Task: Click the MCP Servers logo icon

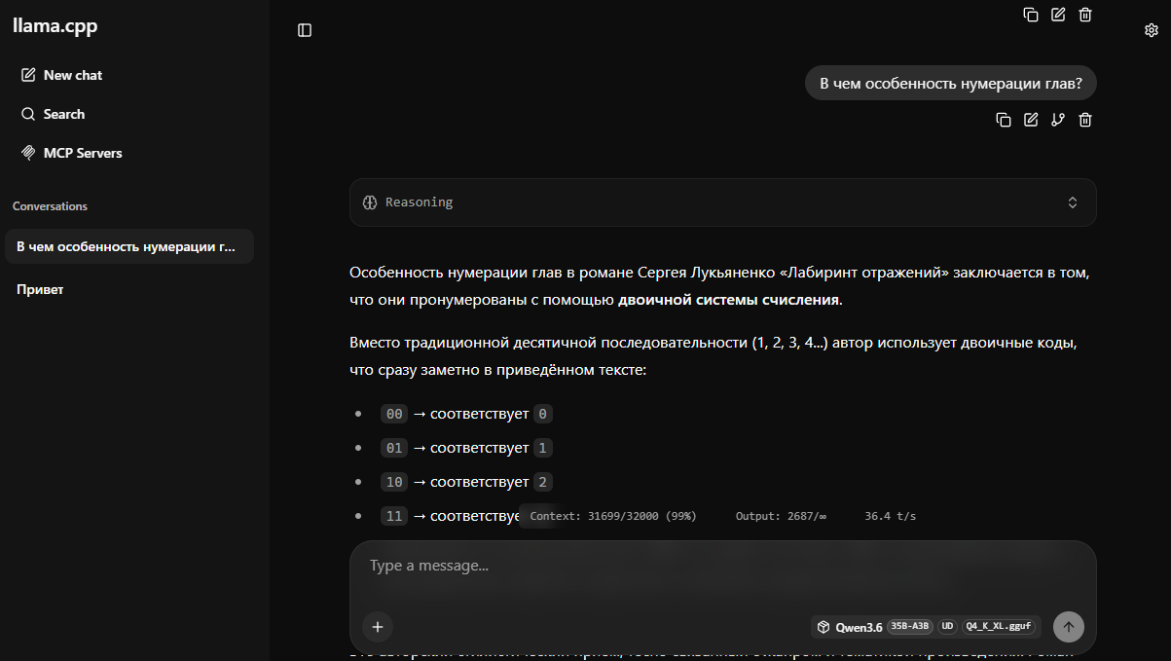Action: (x=28, y=153)
